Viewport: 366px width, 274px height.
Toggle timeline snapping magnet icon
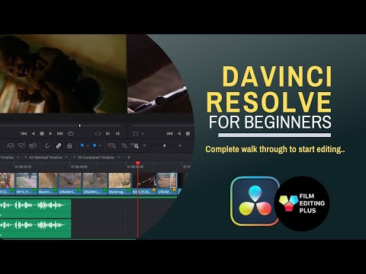pyautogui.click(x=47, y=145)
